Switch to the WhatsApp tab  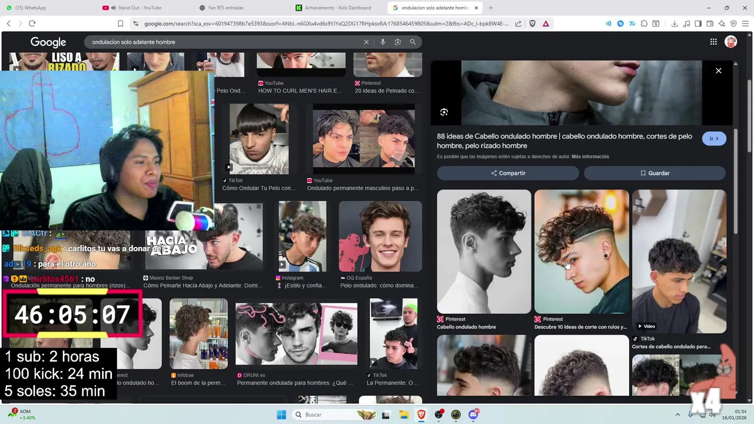[47, 8]
